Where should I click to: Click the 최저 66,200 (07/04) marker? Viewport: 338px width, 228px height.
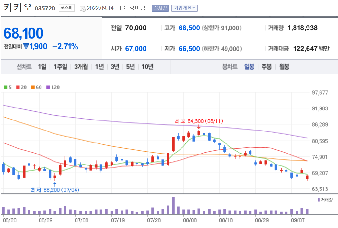tap(55, 190)
